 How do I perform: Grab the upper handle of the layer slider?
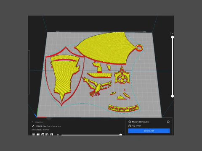[173, 37]
